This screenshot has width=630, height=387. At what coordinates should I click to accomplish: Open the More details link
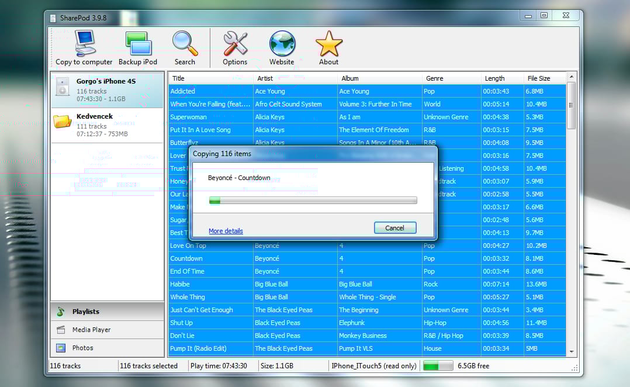click(x=226, y=231)
